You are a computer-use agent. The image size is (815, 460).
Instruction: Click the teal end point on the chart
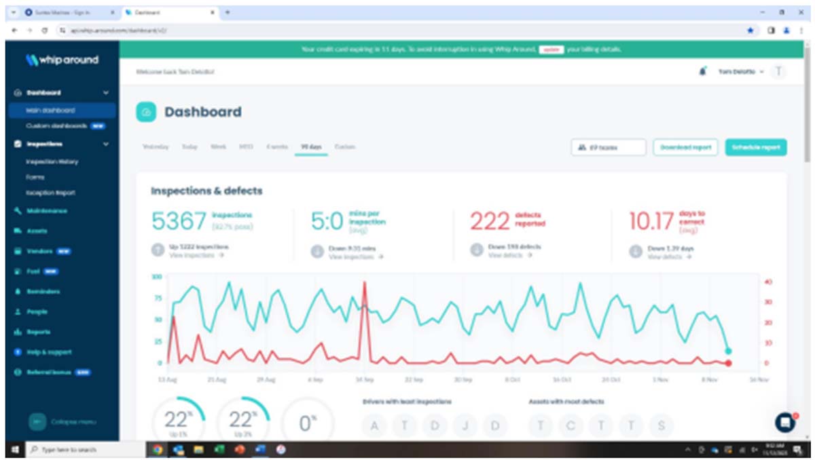pos(728,351)
